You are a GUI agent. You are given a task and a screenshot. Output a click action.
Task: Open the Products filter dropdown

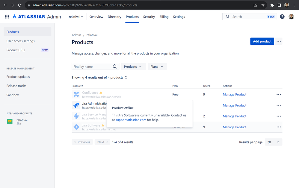tap(133, 67)
